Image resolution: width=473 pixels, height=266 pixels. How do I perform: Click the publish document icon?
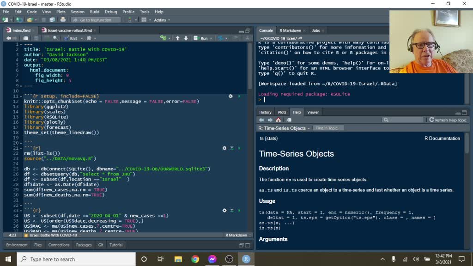[220, 38]
